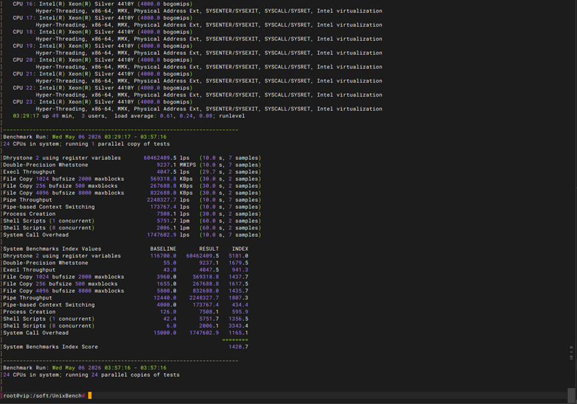Image resolution: width=577 pixels, height=404 pixels.
Task: Click the 'System Benchmarks Index Values' heading
Action: pyautogui.click(x=52, y=249)
